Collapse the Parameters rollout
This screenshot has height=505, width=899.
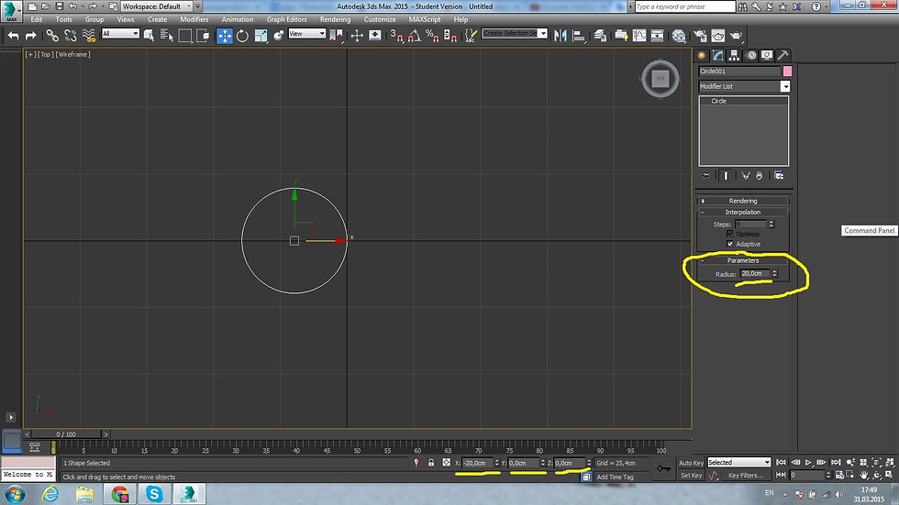coord(742,260)
